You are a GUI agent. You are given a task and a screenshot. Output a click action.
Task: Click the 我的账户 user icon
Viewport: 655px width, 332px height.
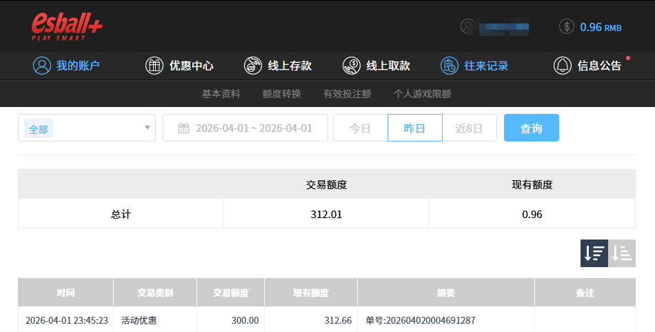point(42,66)
